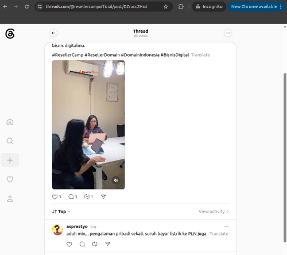Bookmark this page with the star icon
This screenshot has width=287, height=255.
pos(166,7)
